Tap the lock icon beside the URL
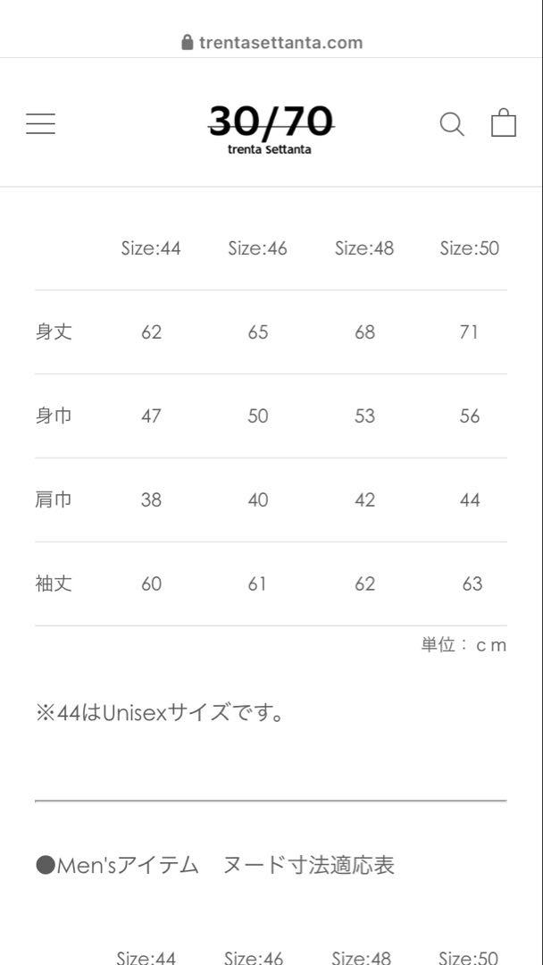 [188, 42]
